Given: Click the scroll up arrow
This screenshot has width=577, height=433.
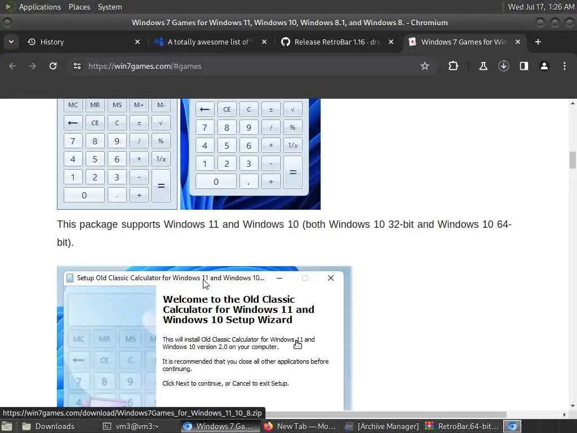Looking at the screenshot, I should pyautogui.click(x=572, y=104).
